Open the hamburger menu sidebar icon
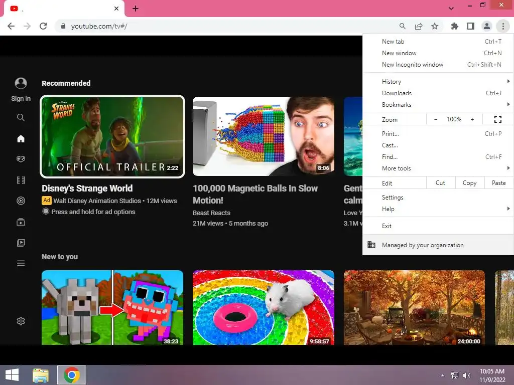Screen dimensions: 514x385 tap(21, 263)
